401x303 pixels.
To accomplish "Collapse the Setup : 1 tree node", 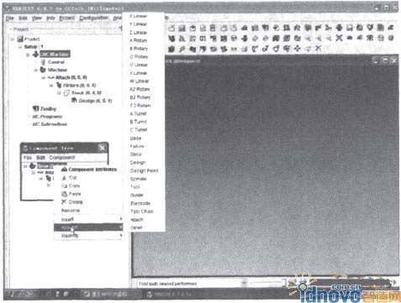I will point(20,47).
